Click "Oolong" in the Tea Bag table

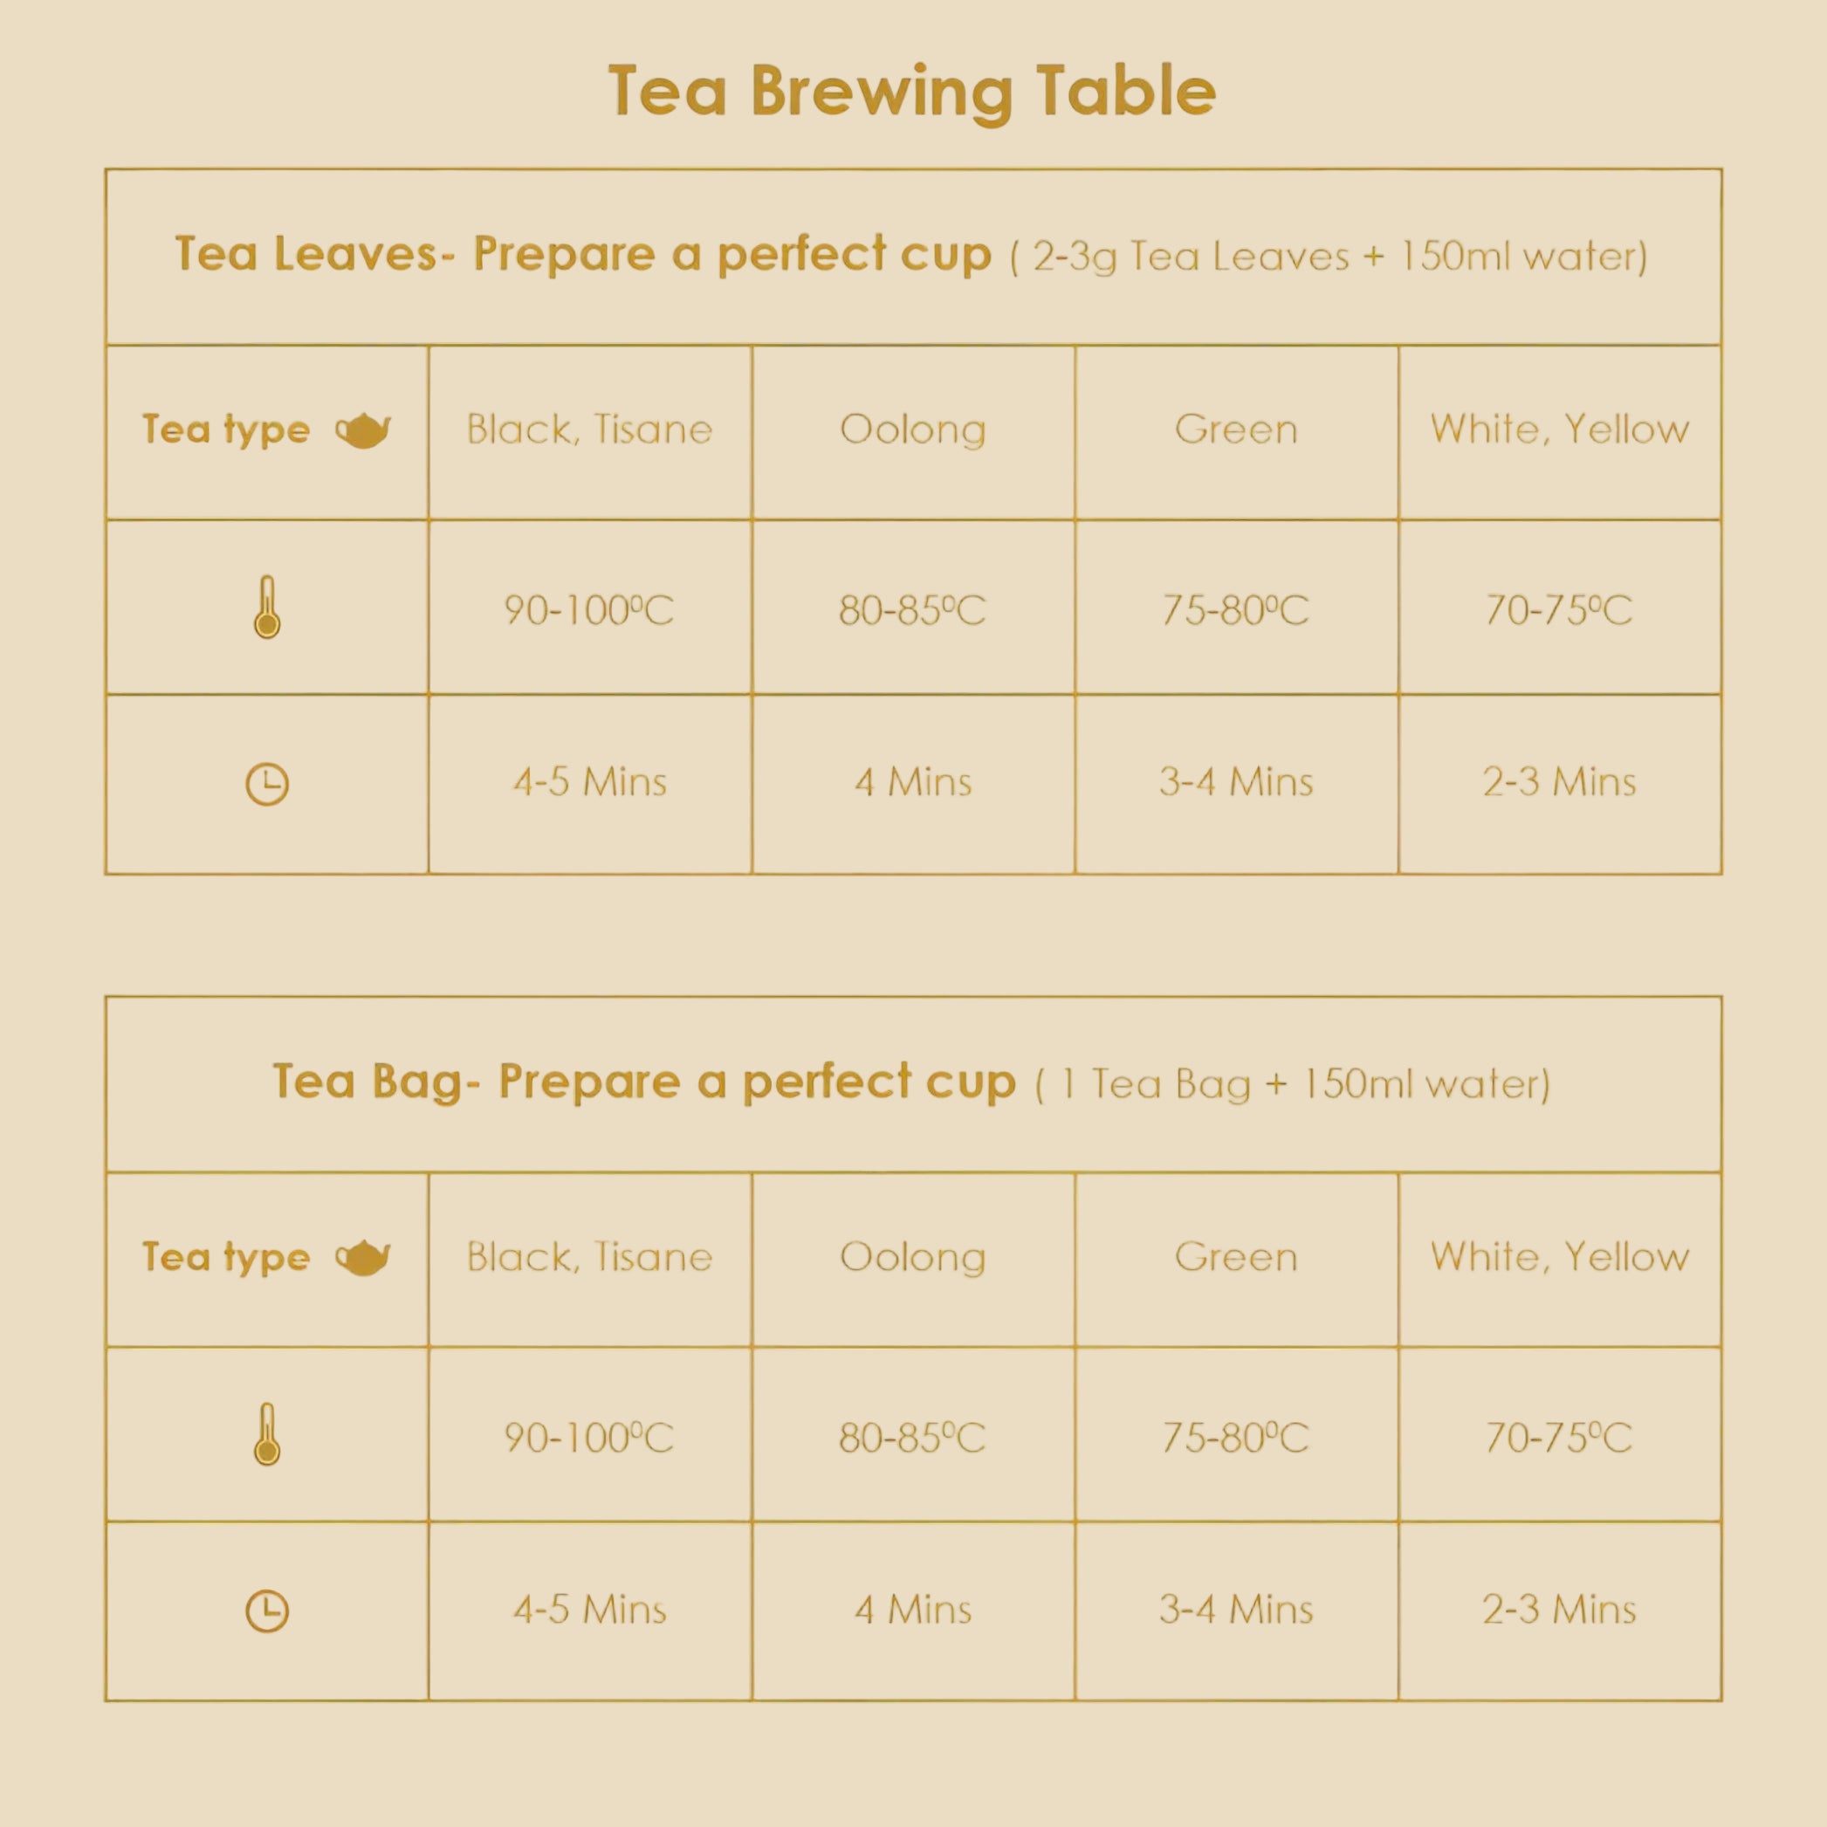[912, 1258]
